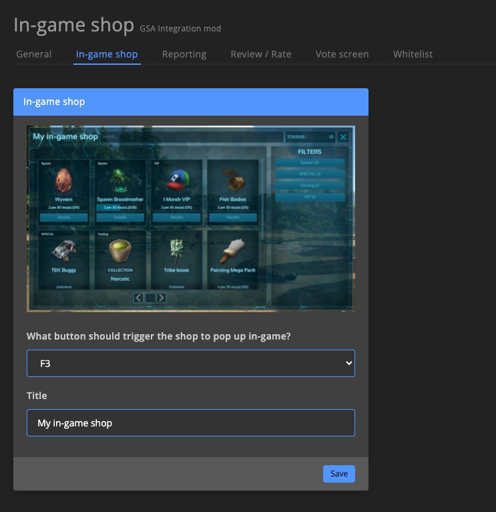Click the Tribe boost banner icon
Viewport: 496px width, 512px height.
[x=176, y=249]
